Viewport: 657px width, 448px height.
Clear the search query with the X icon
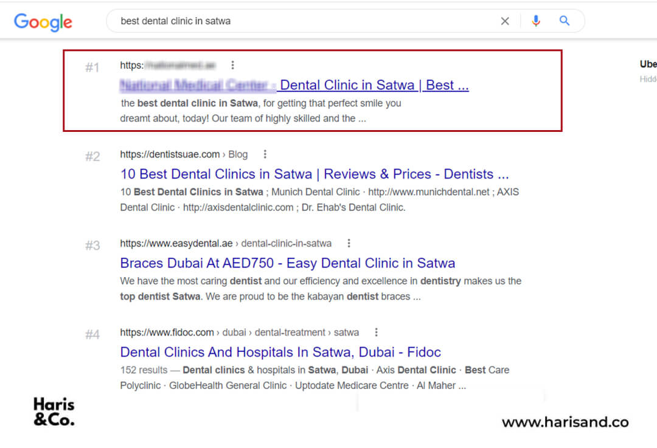pos(505,21)
